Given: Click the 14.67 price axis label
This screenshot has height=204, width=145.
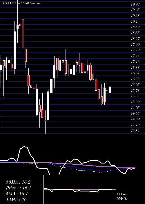Looking at the screenshot, I should [x=135, y=113].
